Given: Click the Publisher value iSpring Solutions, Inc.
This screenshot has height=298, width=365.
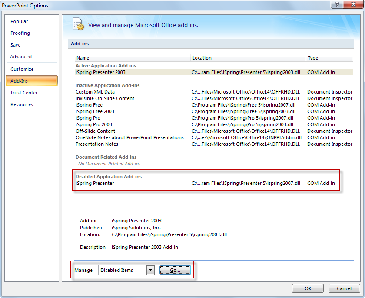Looking at the screenshot, I should 136,228.
